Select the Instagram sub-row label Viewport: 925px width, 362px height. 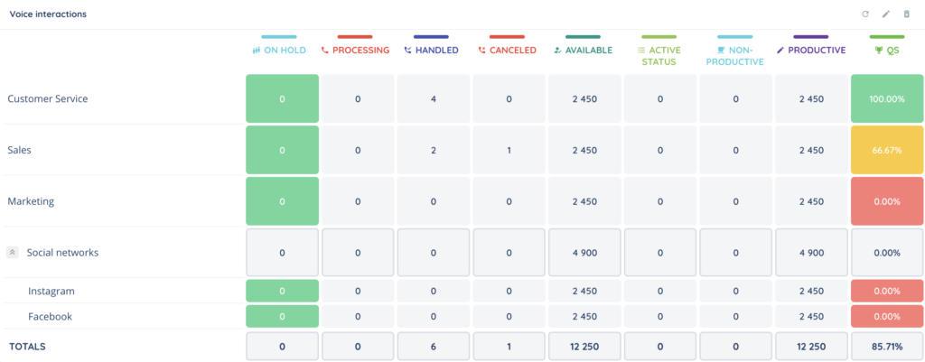[x=51, y=292]
